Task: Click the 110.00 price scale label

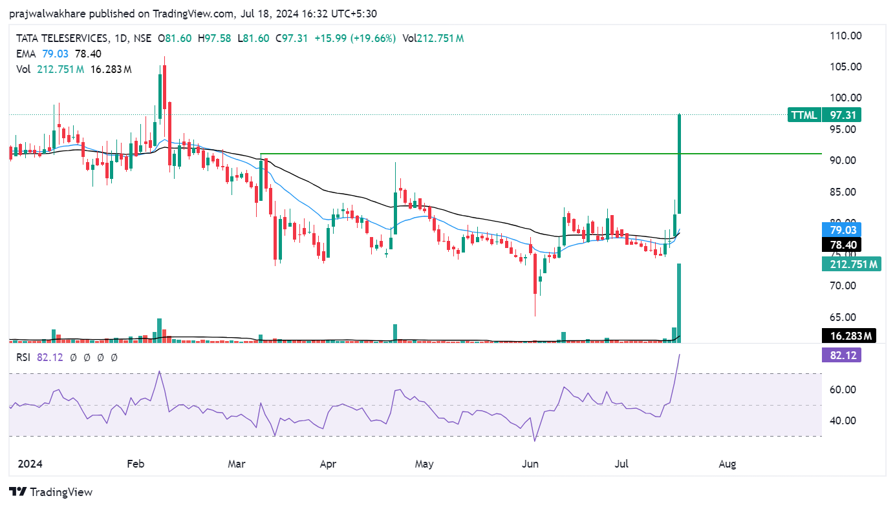Action: tap(846, 36)
